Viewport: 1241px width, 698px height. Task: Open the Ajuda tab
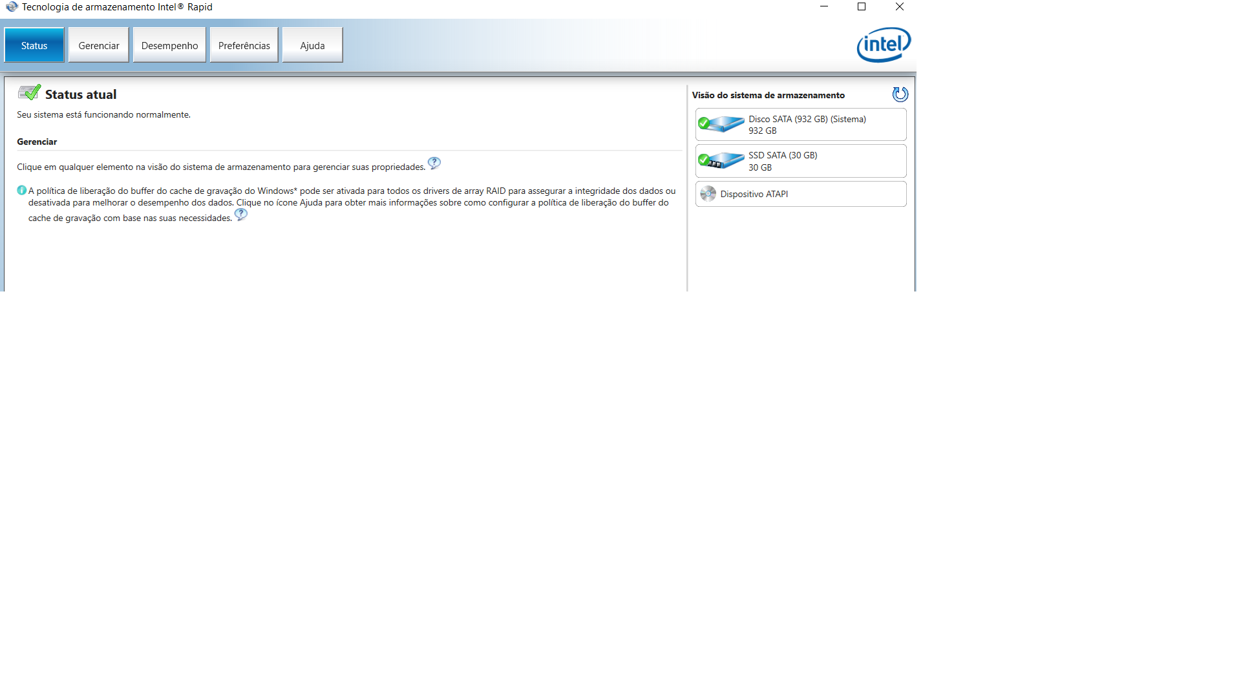312,45
